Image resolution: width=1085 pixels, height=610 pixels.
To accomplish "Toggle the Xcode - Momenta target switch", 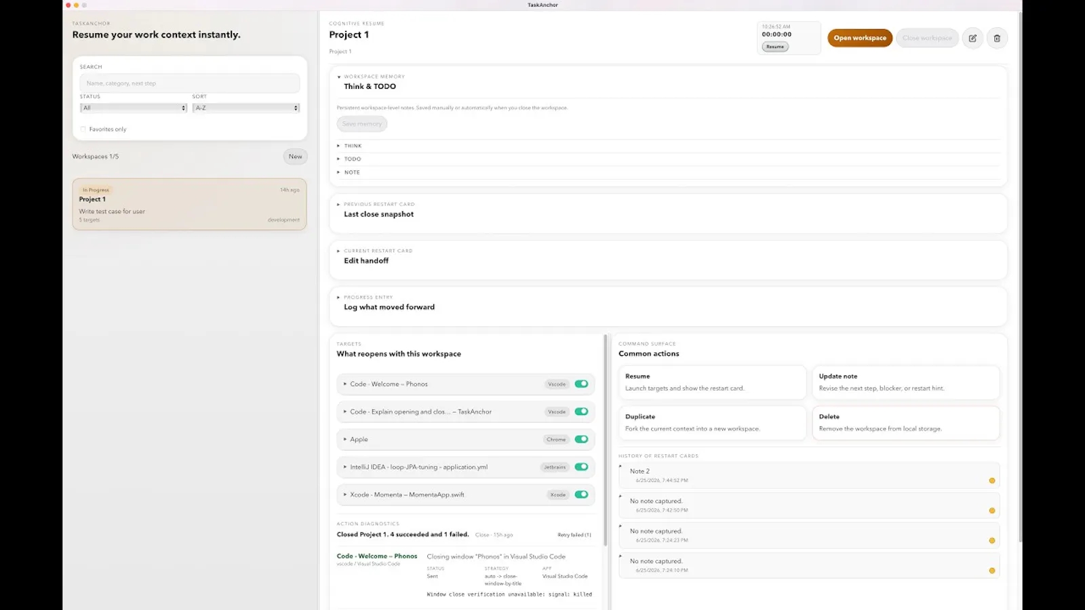I will (x=581, y=494).
